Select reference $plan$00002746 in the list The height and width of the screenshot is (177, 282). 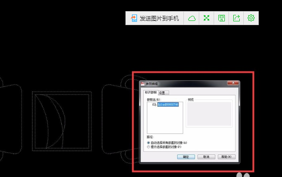tap(168, 105)
